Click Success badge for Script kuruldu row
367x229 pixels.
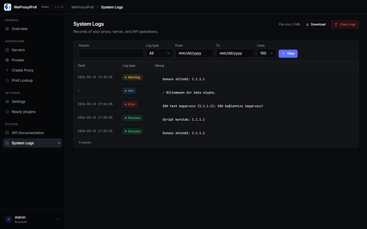click(x=133, y=118)
